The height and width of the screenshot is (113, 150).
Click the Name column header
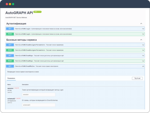tap(9, 84)
